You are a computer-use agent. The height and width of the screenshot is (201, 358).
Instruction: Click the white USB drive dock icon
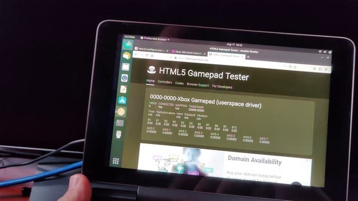click(119, 134)
